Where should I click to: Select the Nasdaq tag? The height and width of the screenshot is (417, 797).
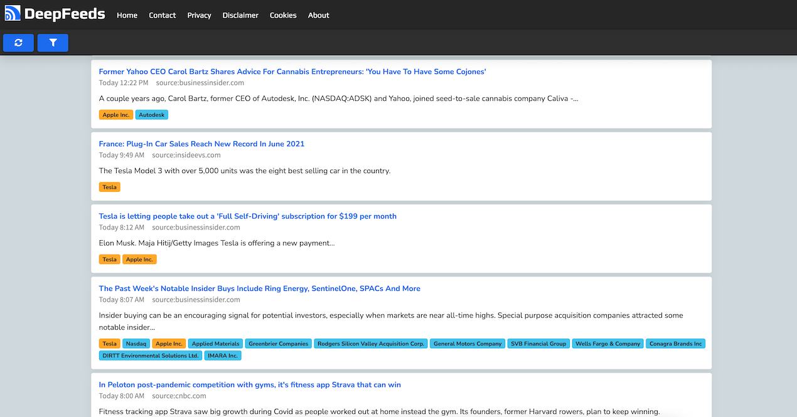[136, 344]
